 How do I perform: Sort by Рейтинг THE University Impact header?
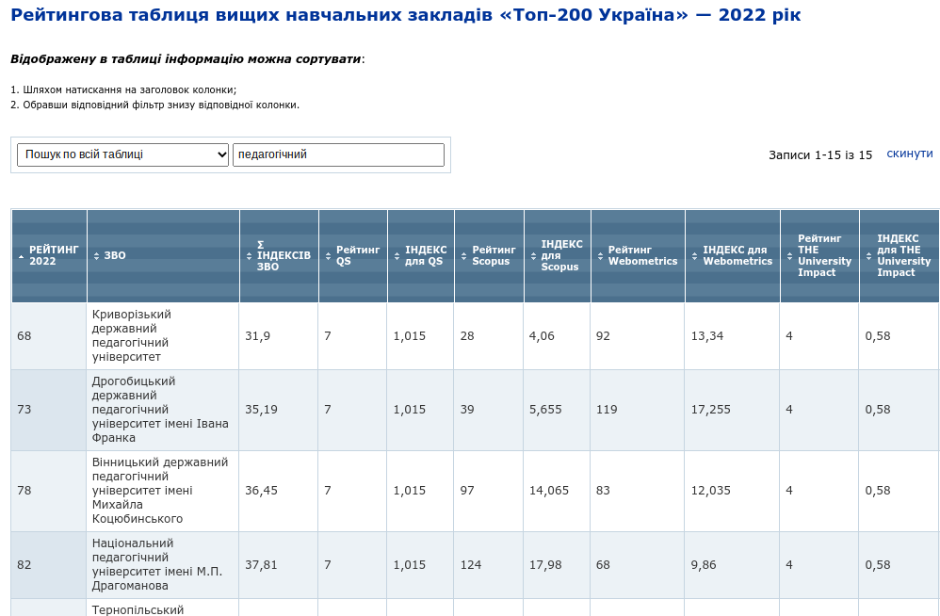click(824, 256)
